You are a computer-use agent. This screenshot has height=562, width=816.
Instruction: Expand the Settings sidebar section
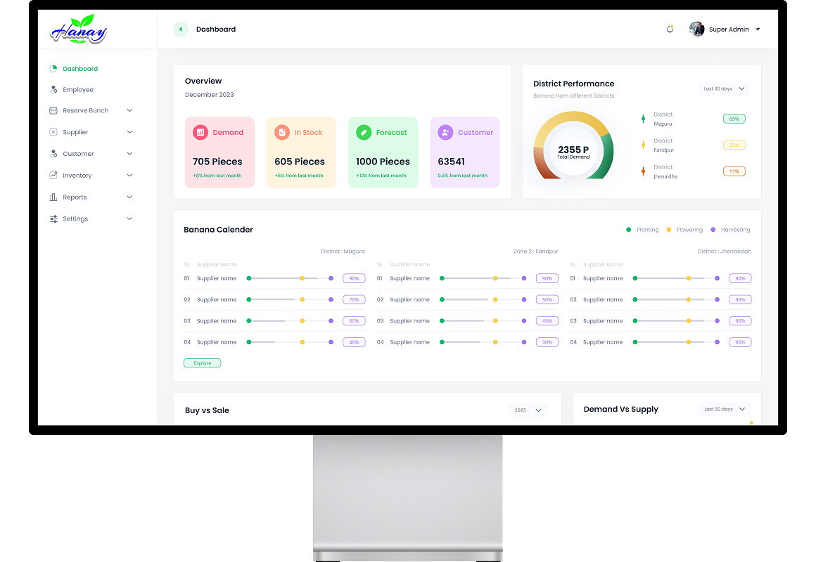pyautogui.click(x=129, y=218)
